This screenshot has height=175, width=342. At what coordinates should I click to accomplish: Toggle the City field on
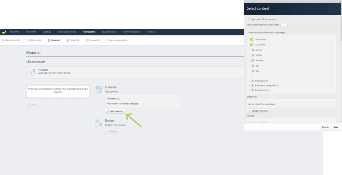(252, 71)
